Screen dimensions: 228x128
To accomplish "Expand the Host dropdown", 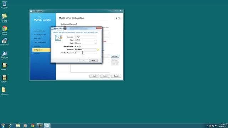I will click(x=95, y=40).
